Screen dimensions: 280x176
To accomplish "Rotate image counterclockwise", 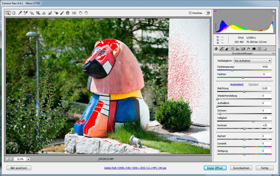I will (80, 13).
